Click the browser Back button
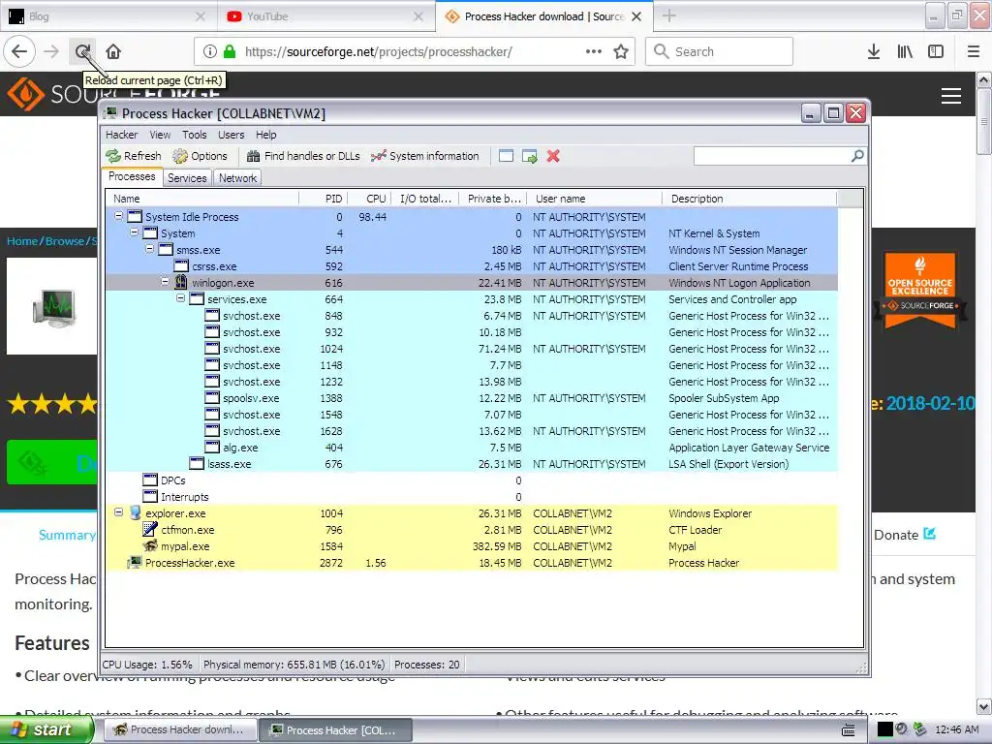 (19, 51)
